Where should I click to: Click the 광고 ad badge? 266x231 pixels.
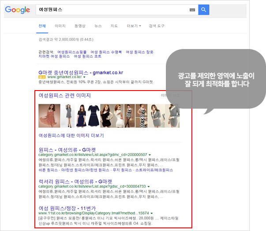pos(42,77)
